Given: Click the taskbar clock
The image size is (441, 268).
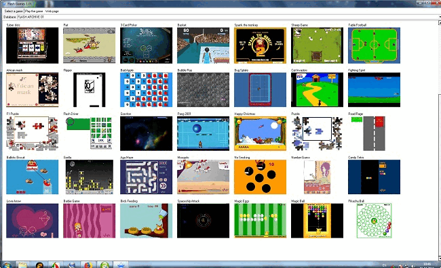Looking at the screenshot, I should point(427,265).
